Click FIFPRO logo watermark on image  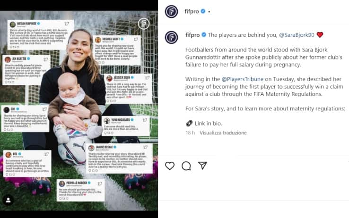pyautogui.click(x=144, y=24)
